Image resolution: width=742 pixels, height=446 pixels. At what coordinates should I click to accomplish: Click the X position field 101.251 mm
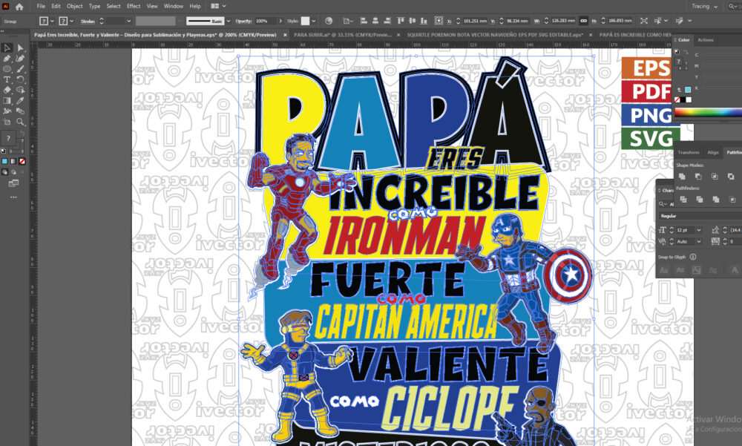pyautogui.click(x=475, y=21)
